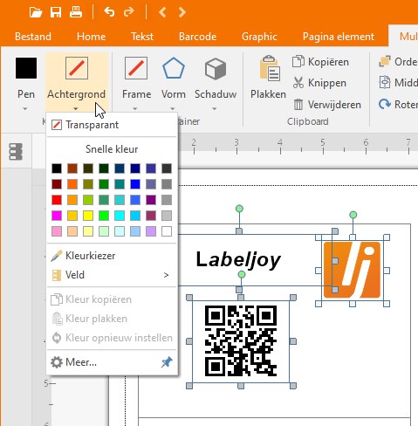Click the QR code rotation handle
The image size is (418, 426).
[242, 274]
